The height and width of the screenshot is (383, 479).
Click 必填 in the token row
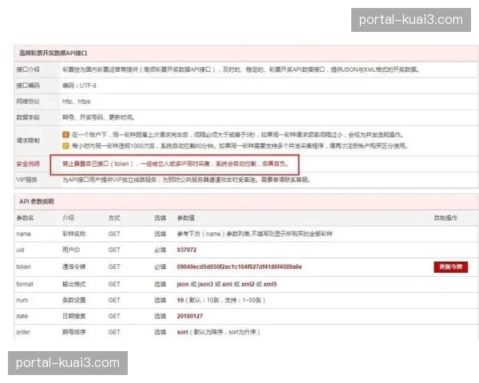tap(160, 267)
